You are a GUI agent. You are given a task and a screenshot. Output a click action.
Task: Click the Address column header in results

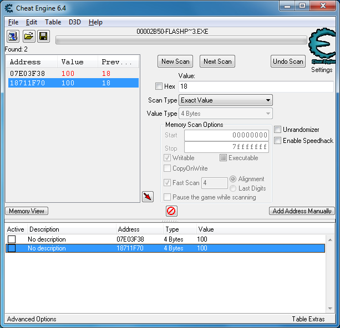[x=32, y=62]
